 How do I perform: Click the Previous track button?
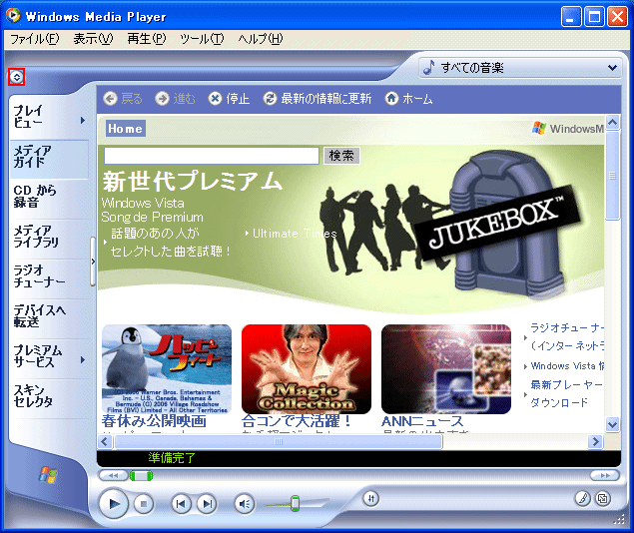(x=181, y=504)
